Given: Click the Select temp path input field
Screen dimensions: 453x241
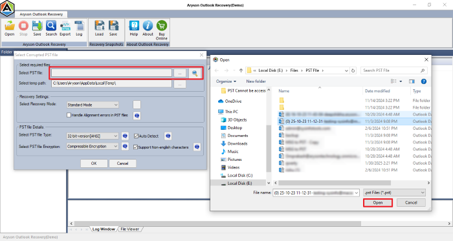Looking at the screenshot, I should (111, 83).
